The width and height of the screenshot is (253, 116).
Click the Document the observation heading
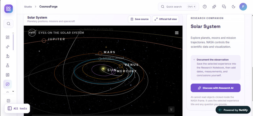click(213, 60)
